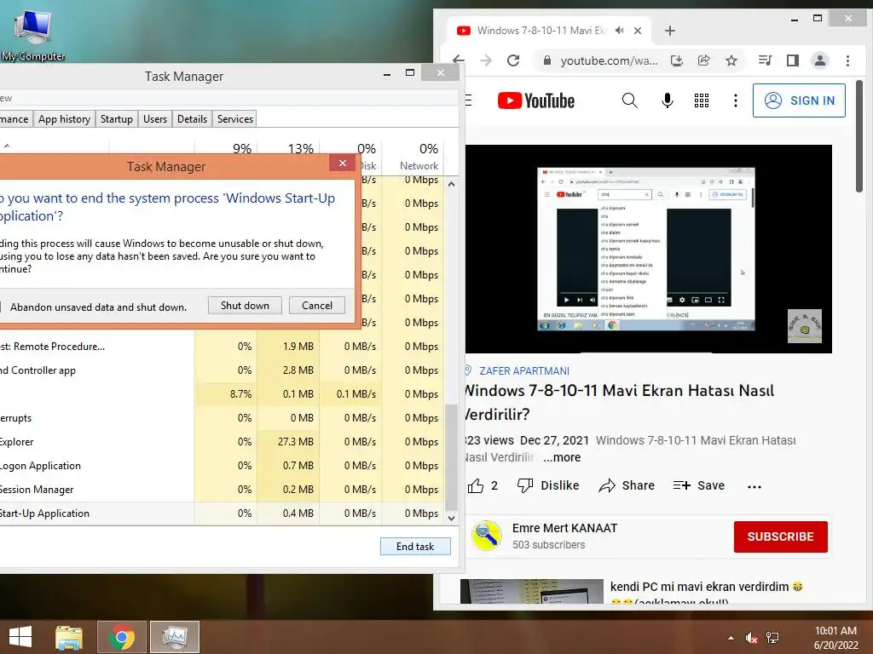Viewport: 873px width, 654px height.
Task: Open the Services tab
Action: pyautogui.click(x=235, y=119)
